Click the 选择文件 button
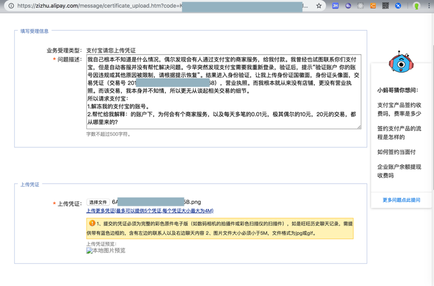 (x=98, y=202)
